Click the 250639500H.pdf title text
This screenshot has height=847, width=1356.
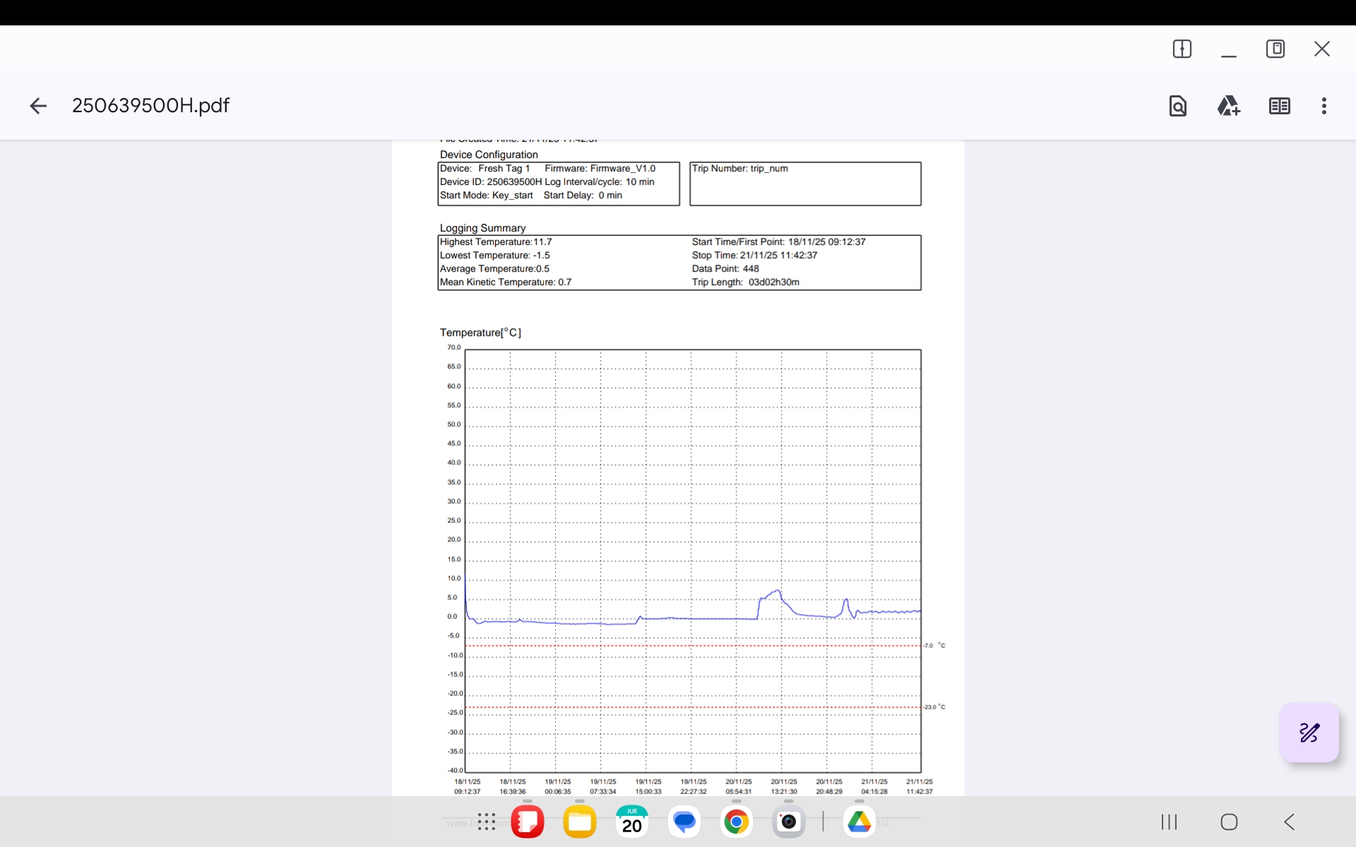150,106
